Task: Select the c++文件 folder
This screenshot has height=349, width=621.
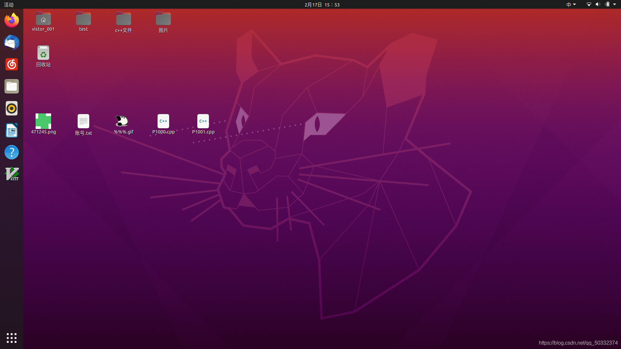Action: [x=124, y=19]
